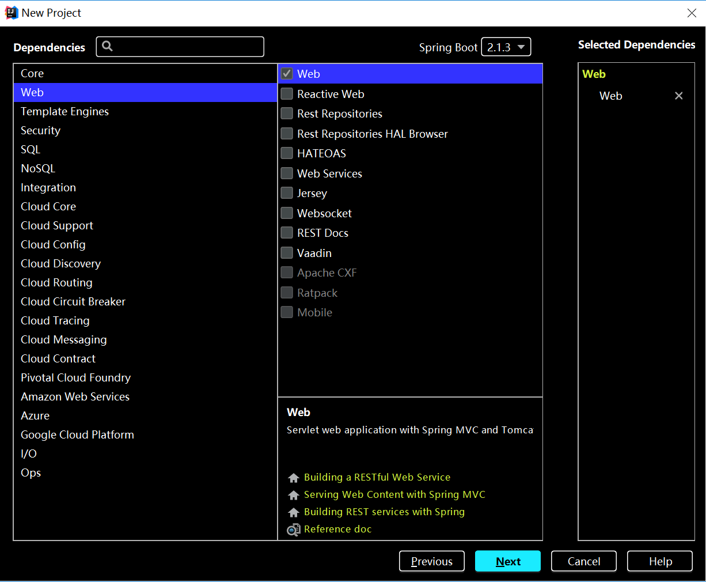Select the Amazon Web Services category

(x=145, y=396)
